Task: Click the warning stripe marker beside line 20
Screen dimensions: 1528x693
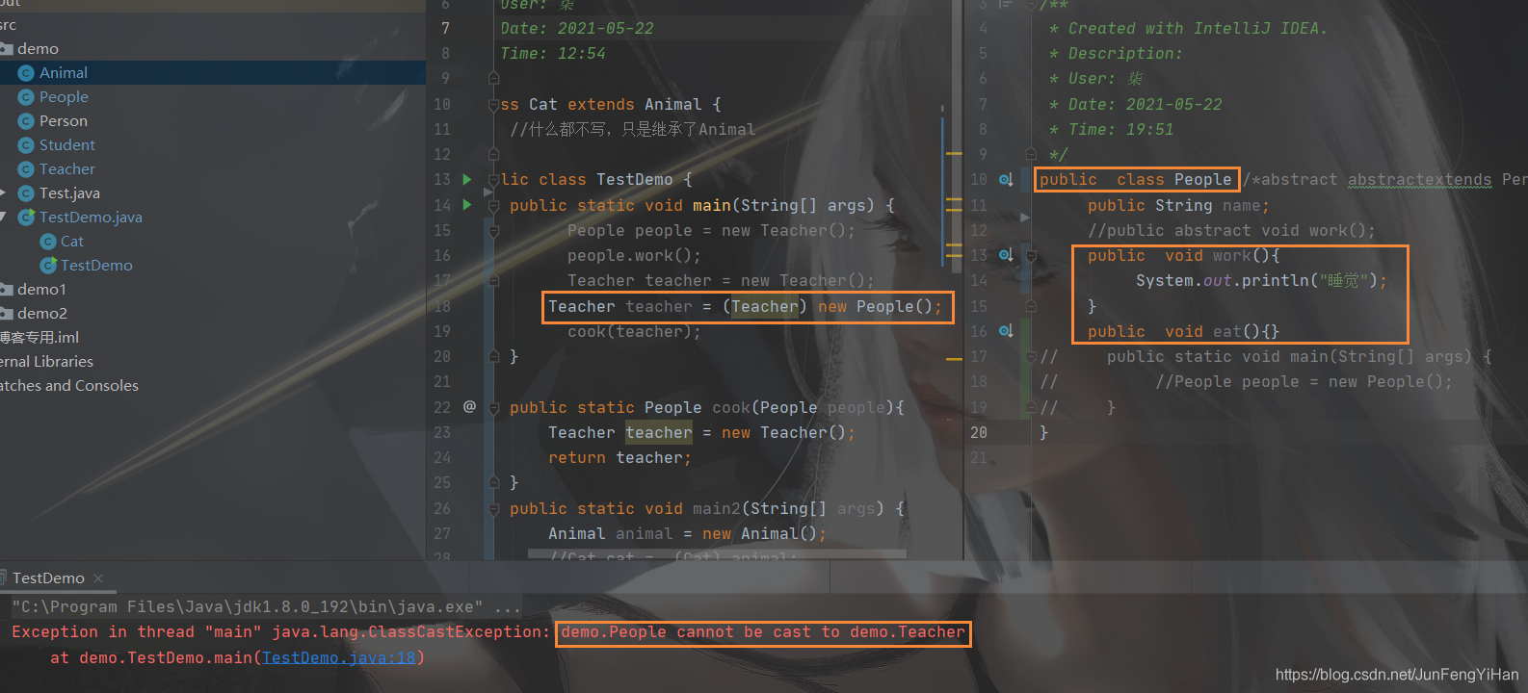Action: (x=954, y=359)
